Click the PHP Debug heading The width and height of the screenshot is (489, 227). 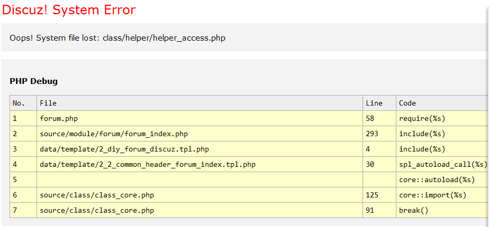pos(34,81)
